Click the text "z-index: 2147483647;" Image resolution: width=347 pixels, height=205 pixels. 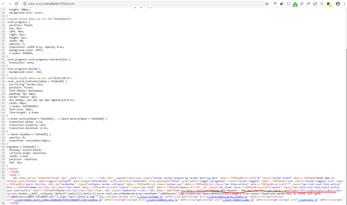(24, 106)
